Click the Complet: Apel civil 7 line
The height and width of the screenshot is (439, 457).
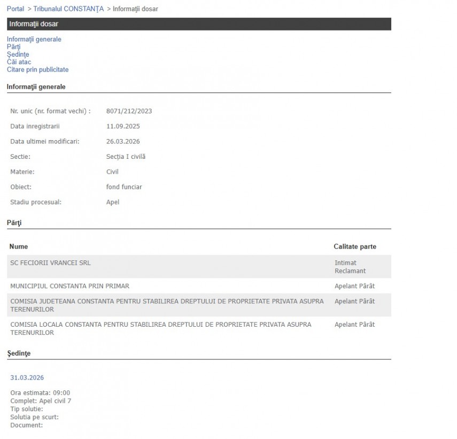[x=41, y=401]
